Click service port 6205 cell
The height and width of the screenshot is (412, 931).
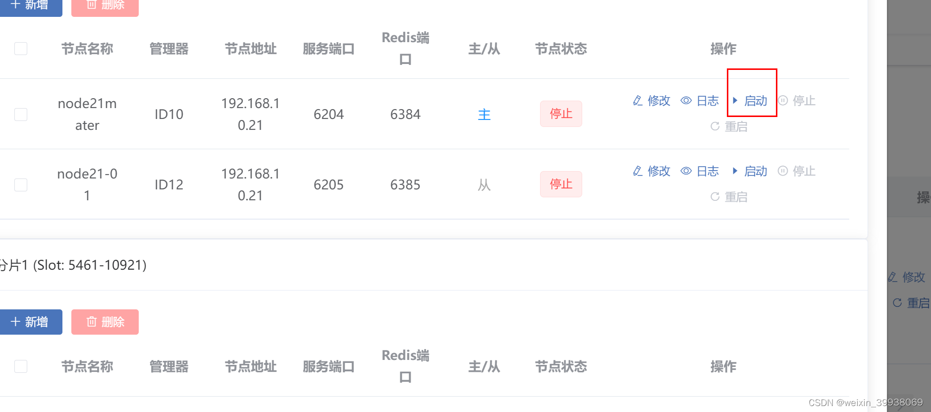tap(329, 185)
